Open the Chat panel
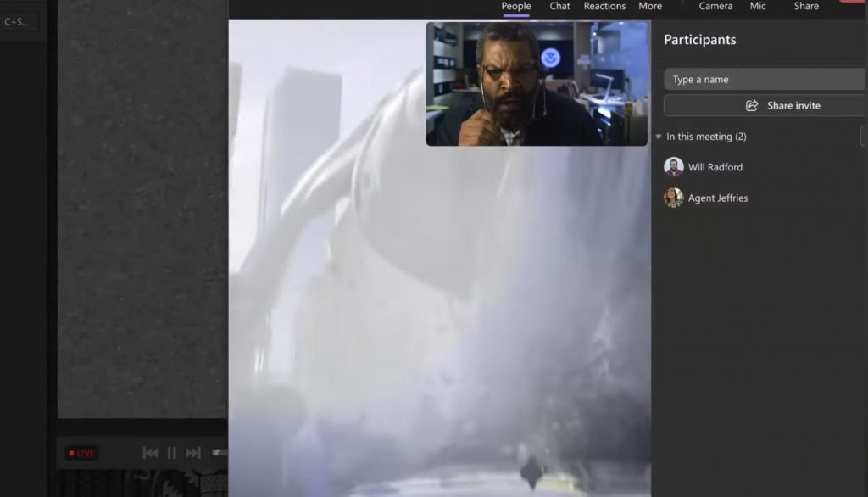This screenshot has width=868, height=497. tap(559, 7)
